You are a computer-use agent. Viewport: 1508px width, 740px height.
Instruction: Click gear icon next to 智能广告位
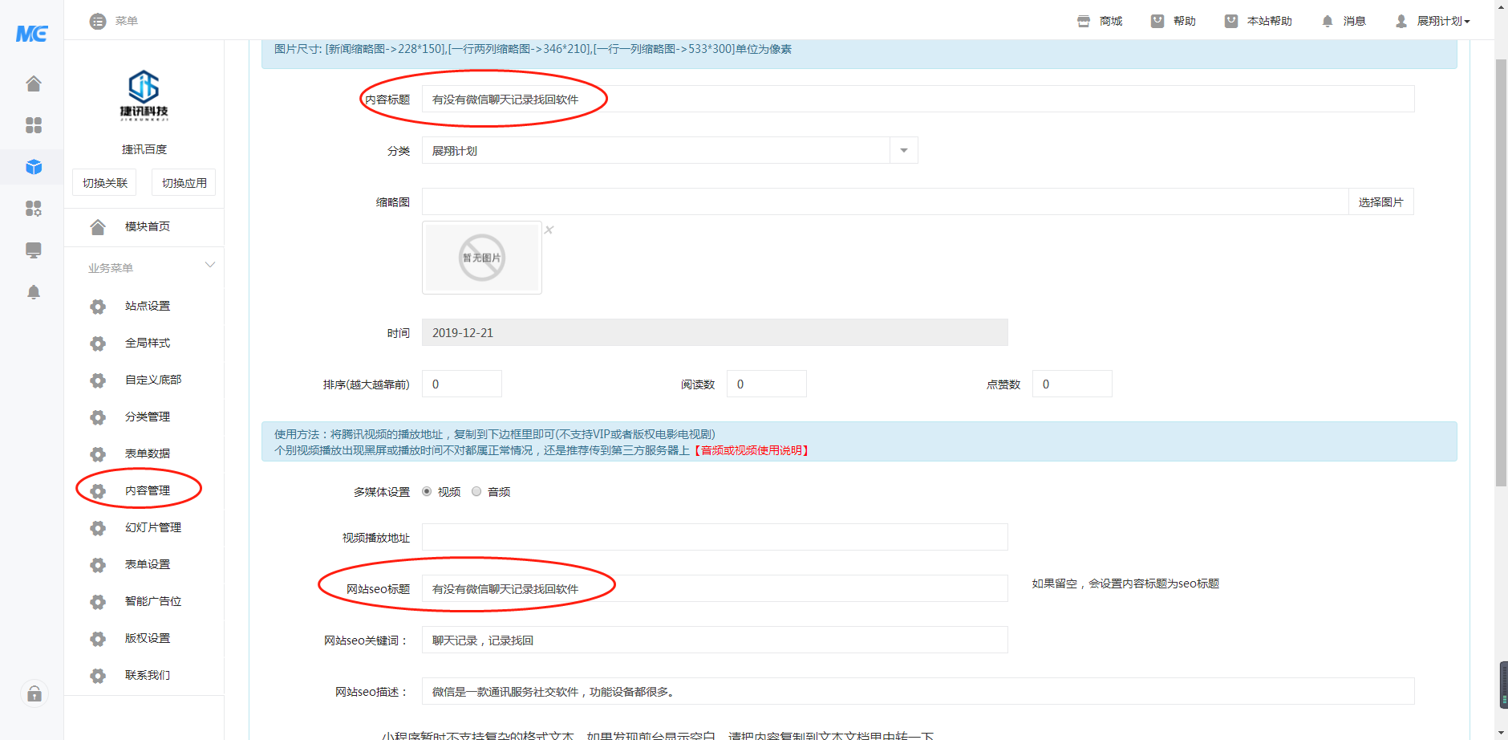point(98,602)
